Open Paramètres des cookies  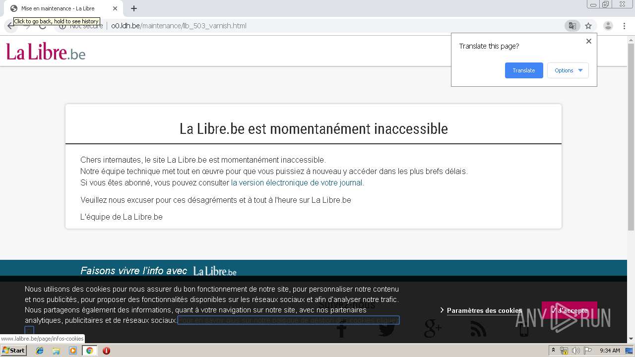pyautogui.click(x=484, y=310)
